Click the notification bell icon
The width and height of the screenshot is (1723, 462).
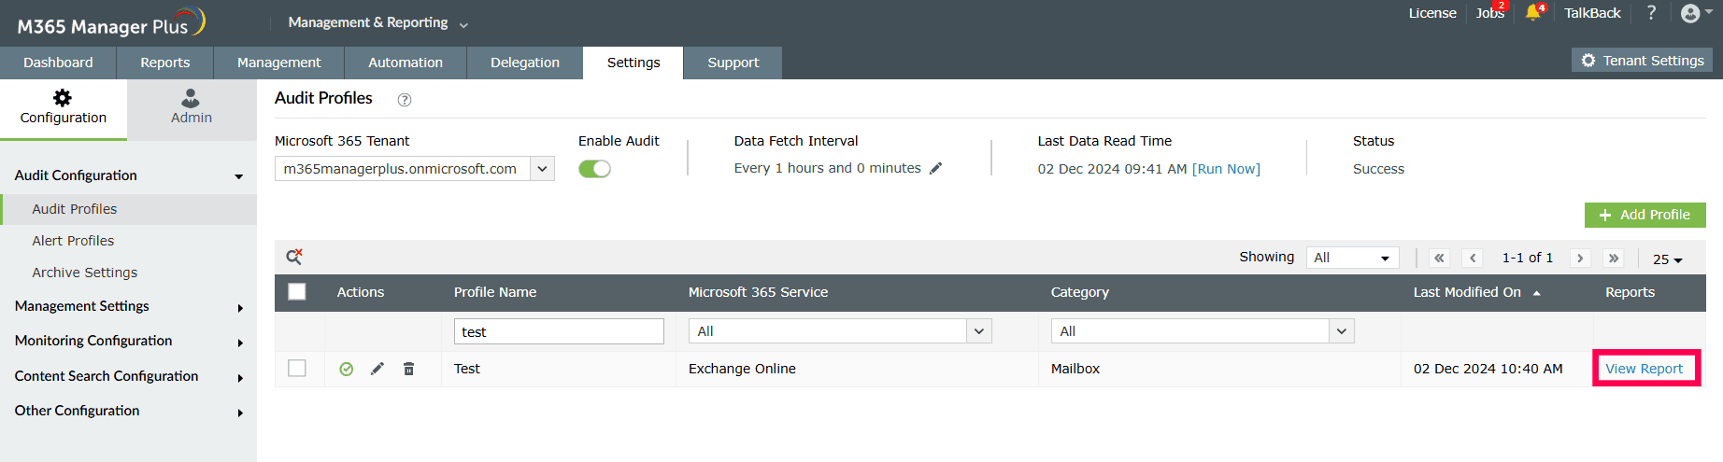[1533, 13]
